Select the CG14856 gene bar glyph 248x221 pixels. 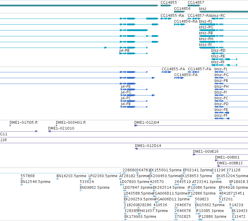179,12
